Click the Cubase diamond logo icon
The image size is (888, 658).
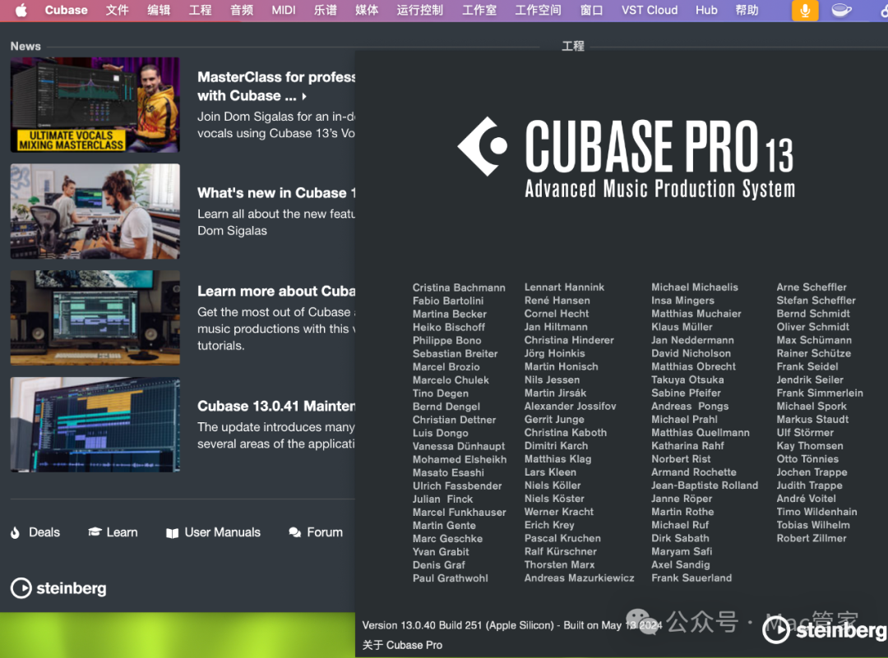[x=483, y=146]
